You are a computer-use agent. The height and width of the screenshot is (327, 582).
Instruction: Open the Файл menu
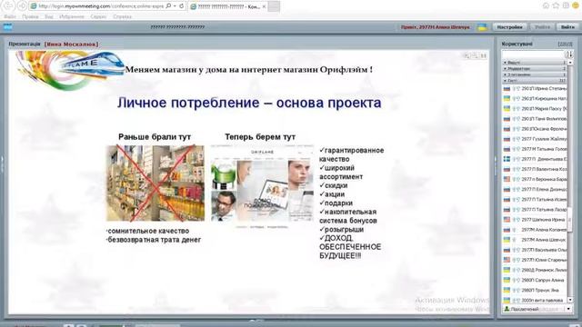point(10,16)
